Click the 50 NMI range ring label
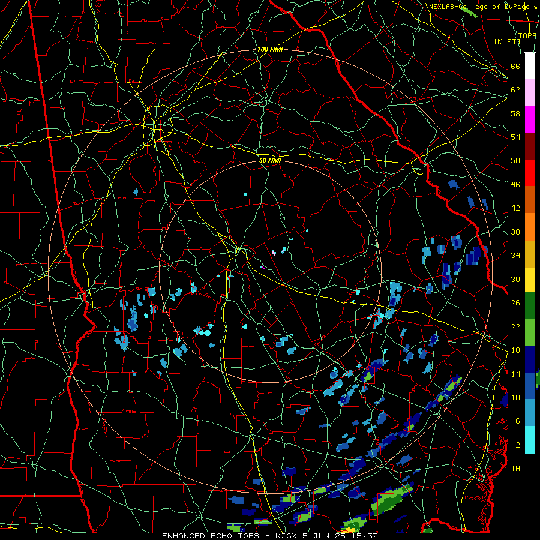The height and width of the screenshot is (540, 540). point(271,160)
